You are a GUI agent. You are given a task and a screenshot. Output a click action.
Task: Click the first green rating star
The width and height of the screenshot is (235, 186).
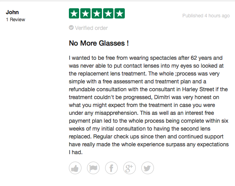coord(74,13)
